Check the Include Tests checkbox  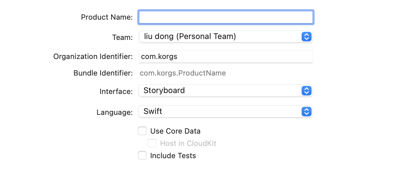point(142,156)
